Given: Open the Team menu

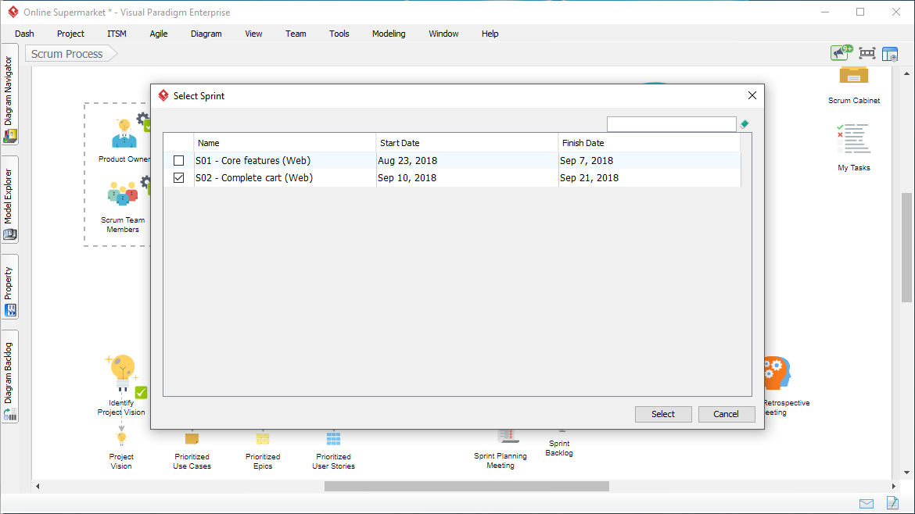Looking at the screenshot, I should tap(296, 34).
